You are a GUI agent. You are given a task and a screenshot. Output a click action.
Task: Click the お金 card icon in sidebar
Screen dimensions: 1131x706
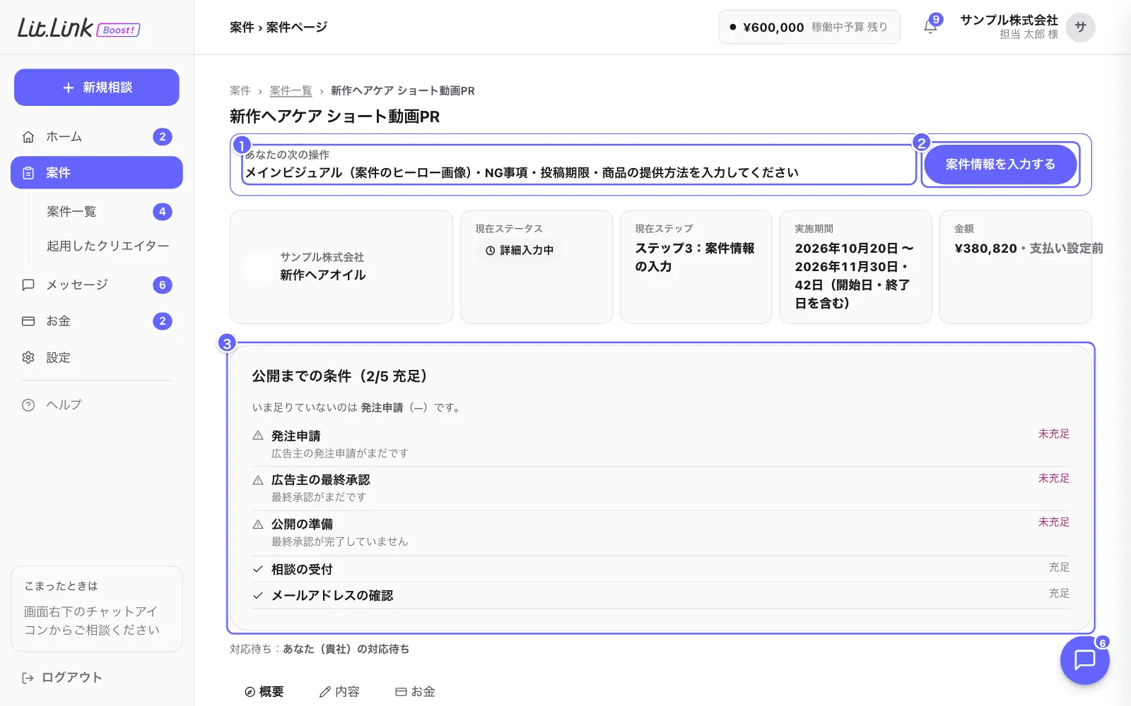point(28,321)
